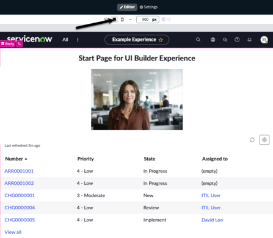Open record CHG0000004
This screenshot has height=238, width=273.
pos(20,207)
